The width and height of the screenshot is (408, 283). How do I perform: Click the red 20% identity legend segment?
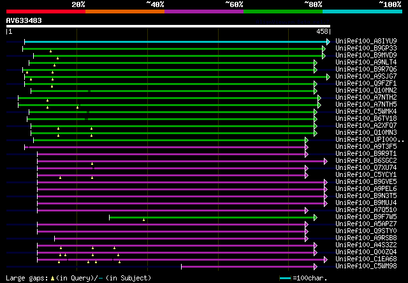45,11
